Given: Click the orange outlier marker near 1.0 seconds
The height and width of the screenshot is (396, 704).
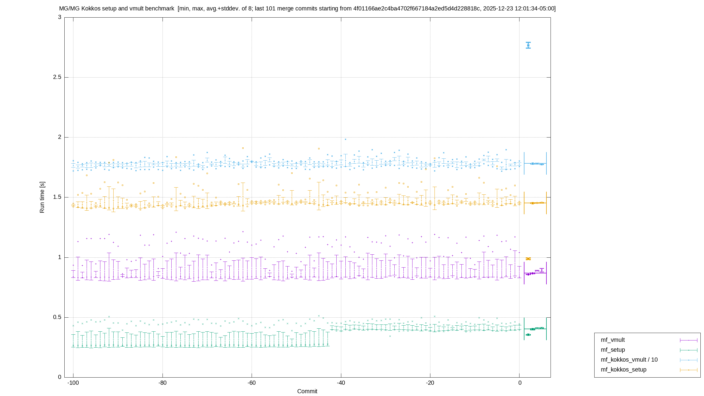Looking at the screenshot, I should tap(528, 259).
